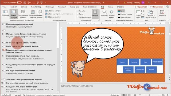Fit slide to window in status bar
Screen dimensions: 171x96
(x=168, y=95)
